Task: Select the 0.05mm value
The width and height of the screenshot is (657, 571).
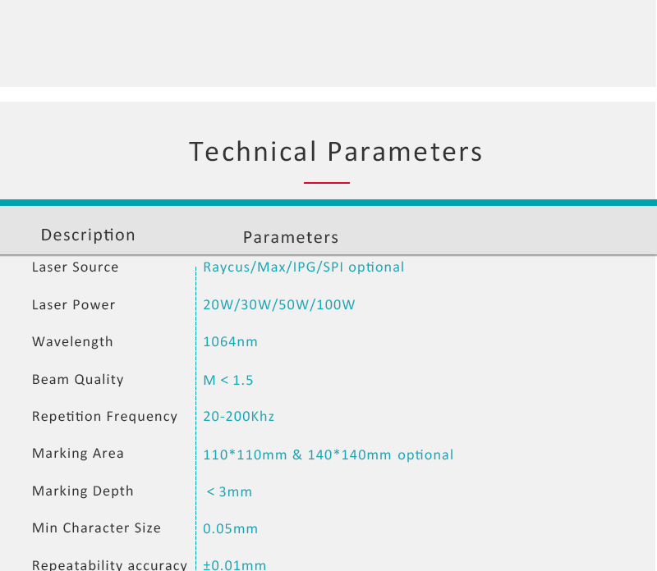Action: click(x=231, y=528)
